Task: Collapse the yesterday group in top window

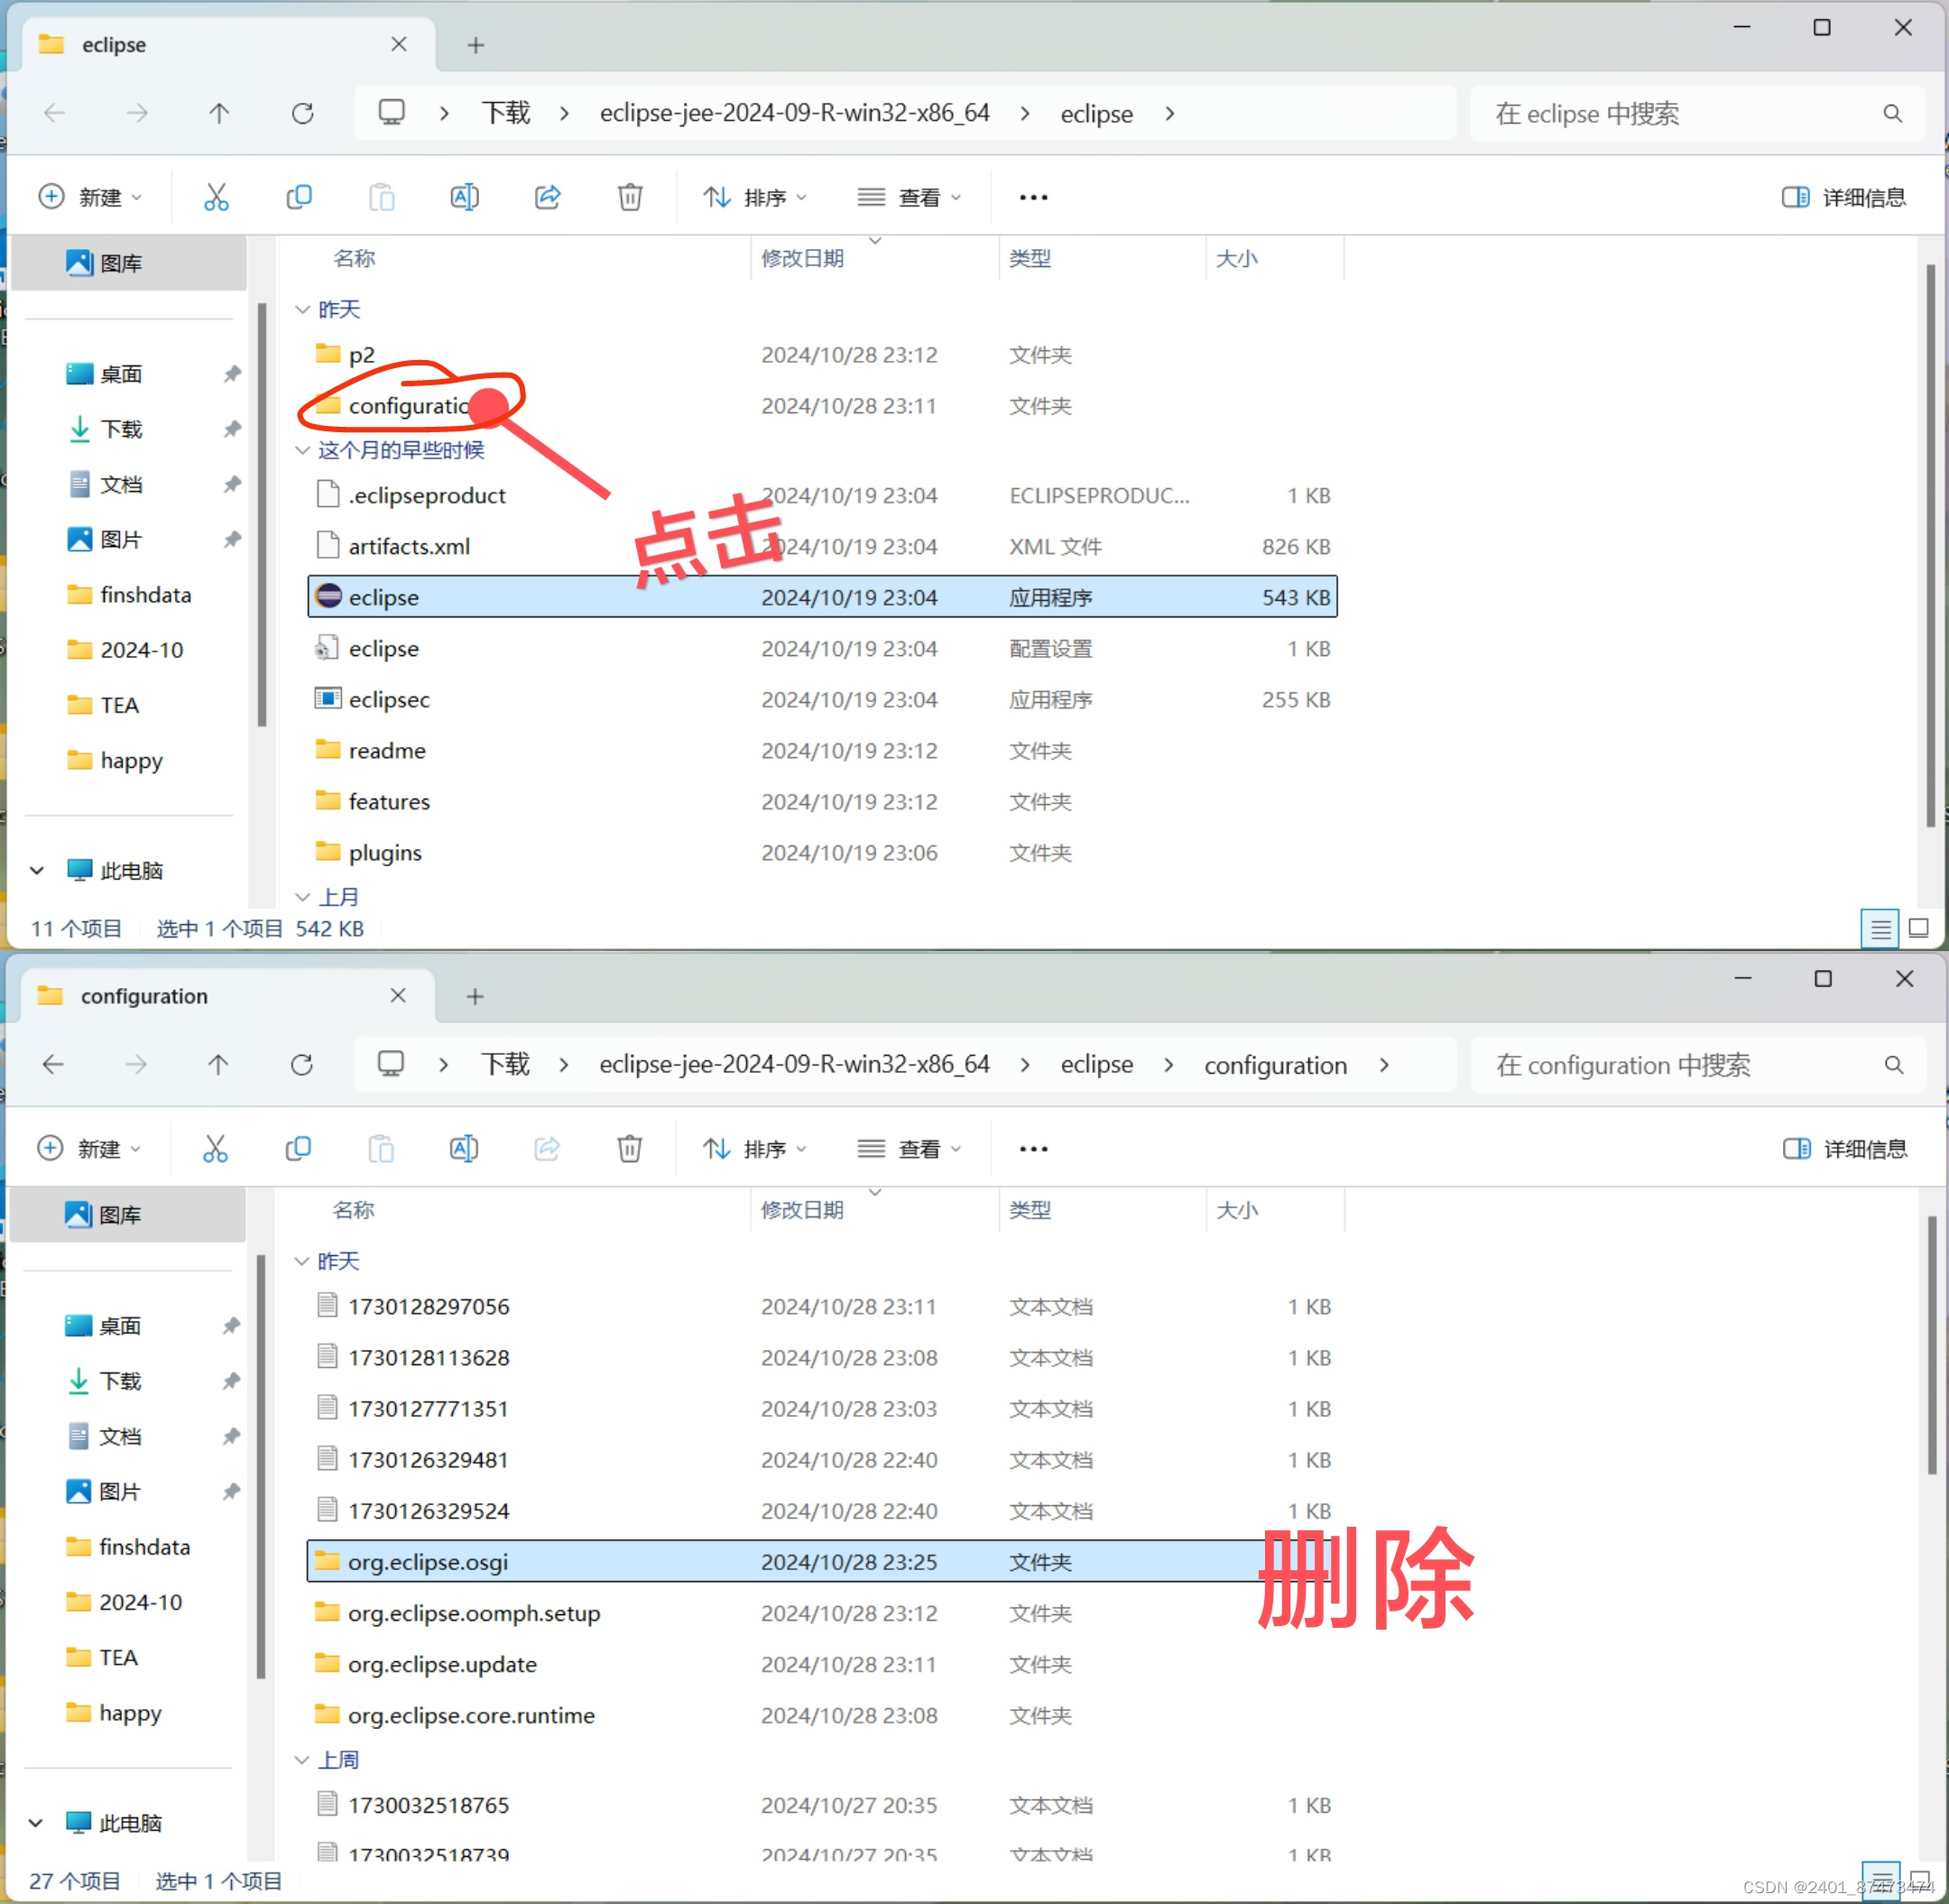Action: 303,310
